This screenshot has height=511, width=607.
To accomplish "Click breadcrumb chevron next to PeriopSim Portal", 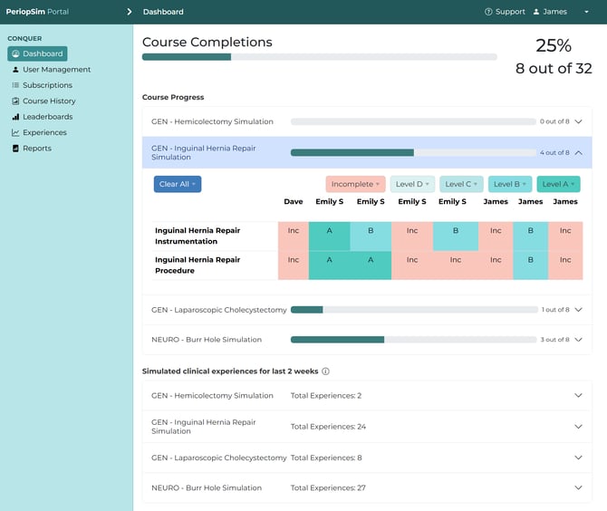I will [x=130, y=12].
